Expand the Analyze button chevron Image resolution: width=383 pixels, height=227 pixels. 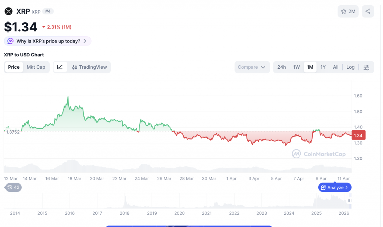347,187
